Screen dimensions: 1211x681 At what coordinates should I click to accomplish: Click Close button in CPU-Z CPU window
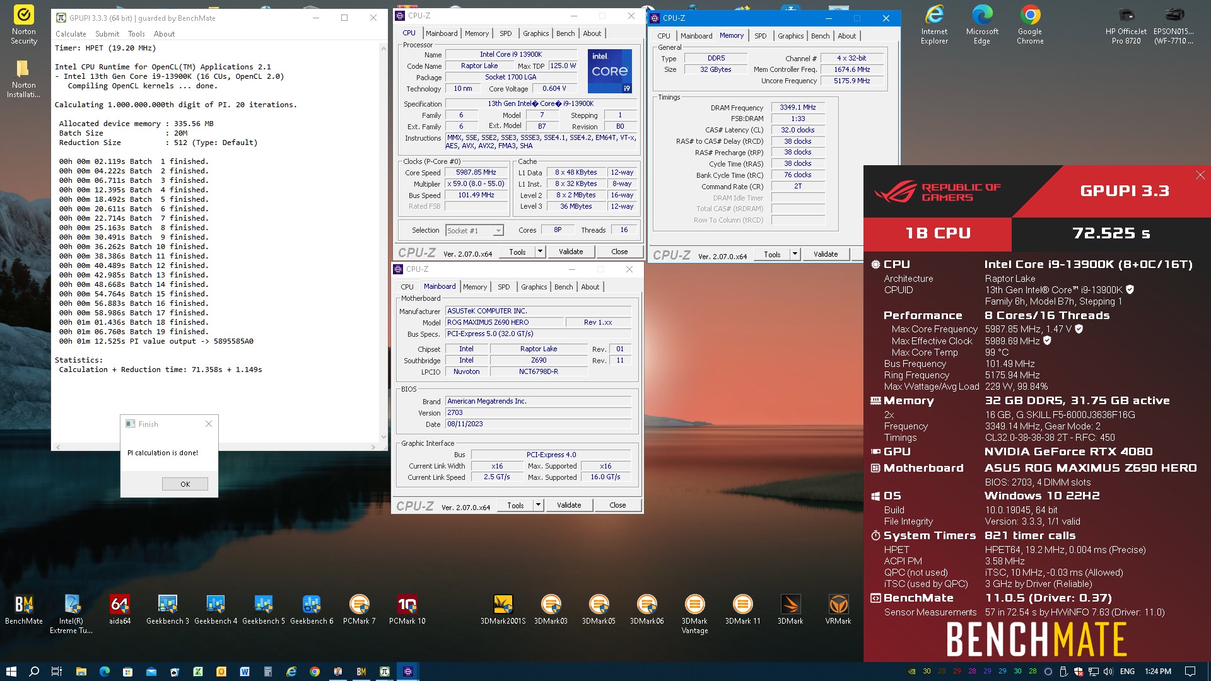(x=619, y=252)
